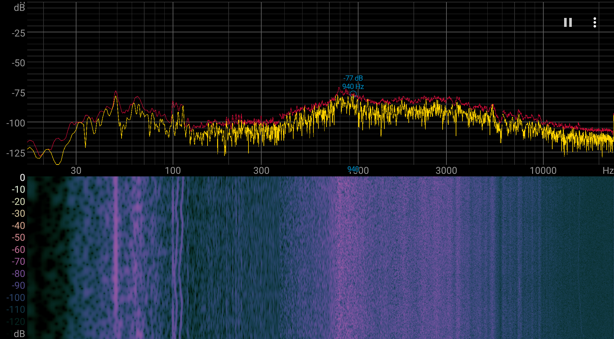Image resolution: width=614 pixels, height=339 pixels.
Task: Click the 300 Hz frequency axis label
Action: click(261, 170)
